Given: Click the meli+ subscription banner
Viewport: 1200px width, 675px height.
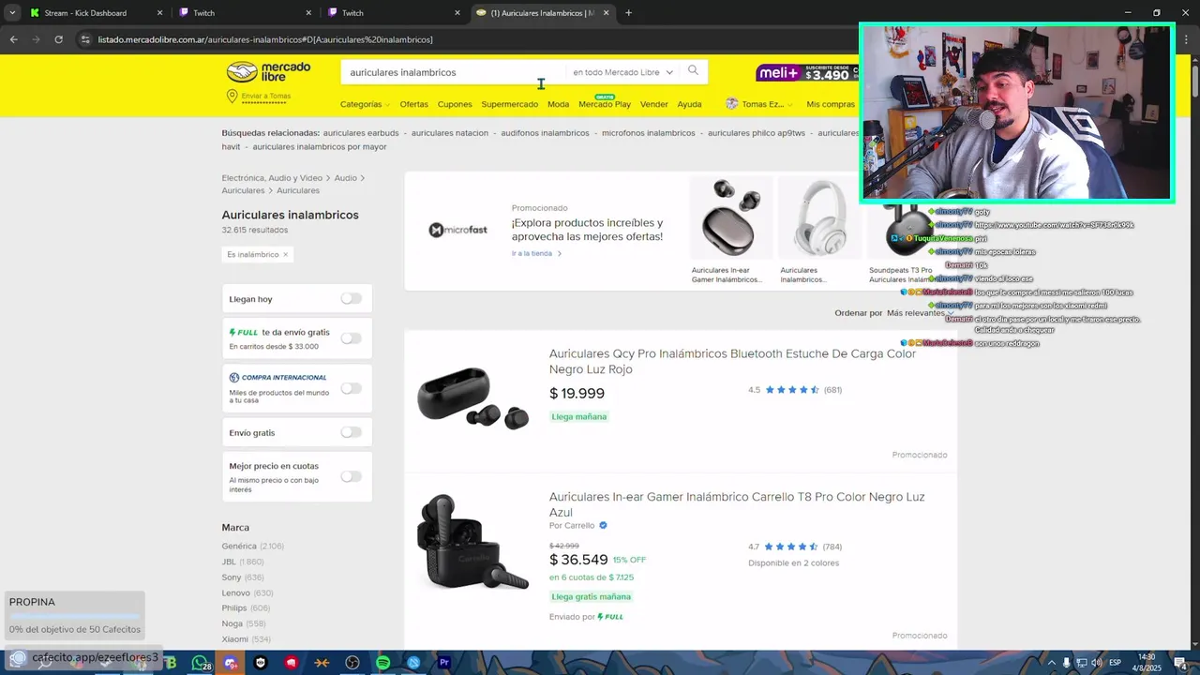Looking at the screenshot, I should (807, 72).
